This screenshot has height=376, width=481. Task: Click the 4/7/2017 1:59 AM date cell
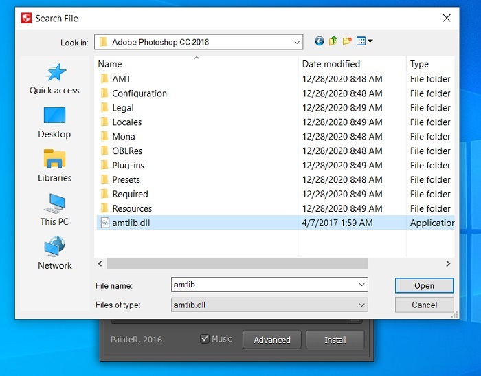[337, 223]
